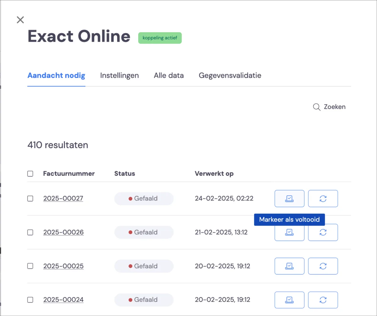377x316 pixels.
Task: Click the Gefaald status of 2025-00027
Action: 144,199
